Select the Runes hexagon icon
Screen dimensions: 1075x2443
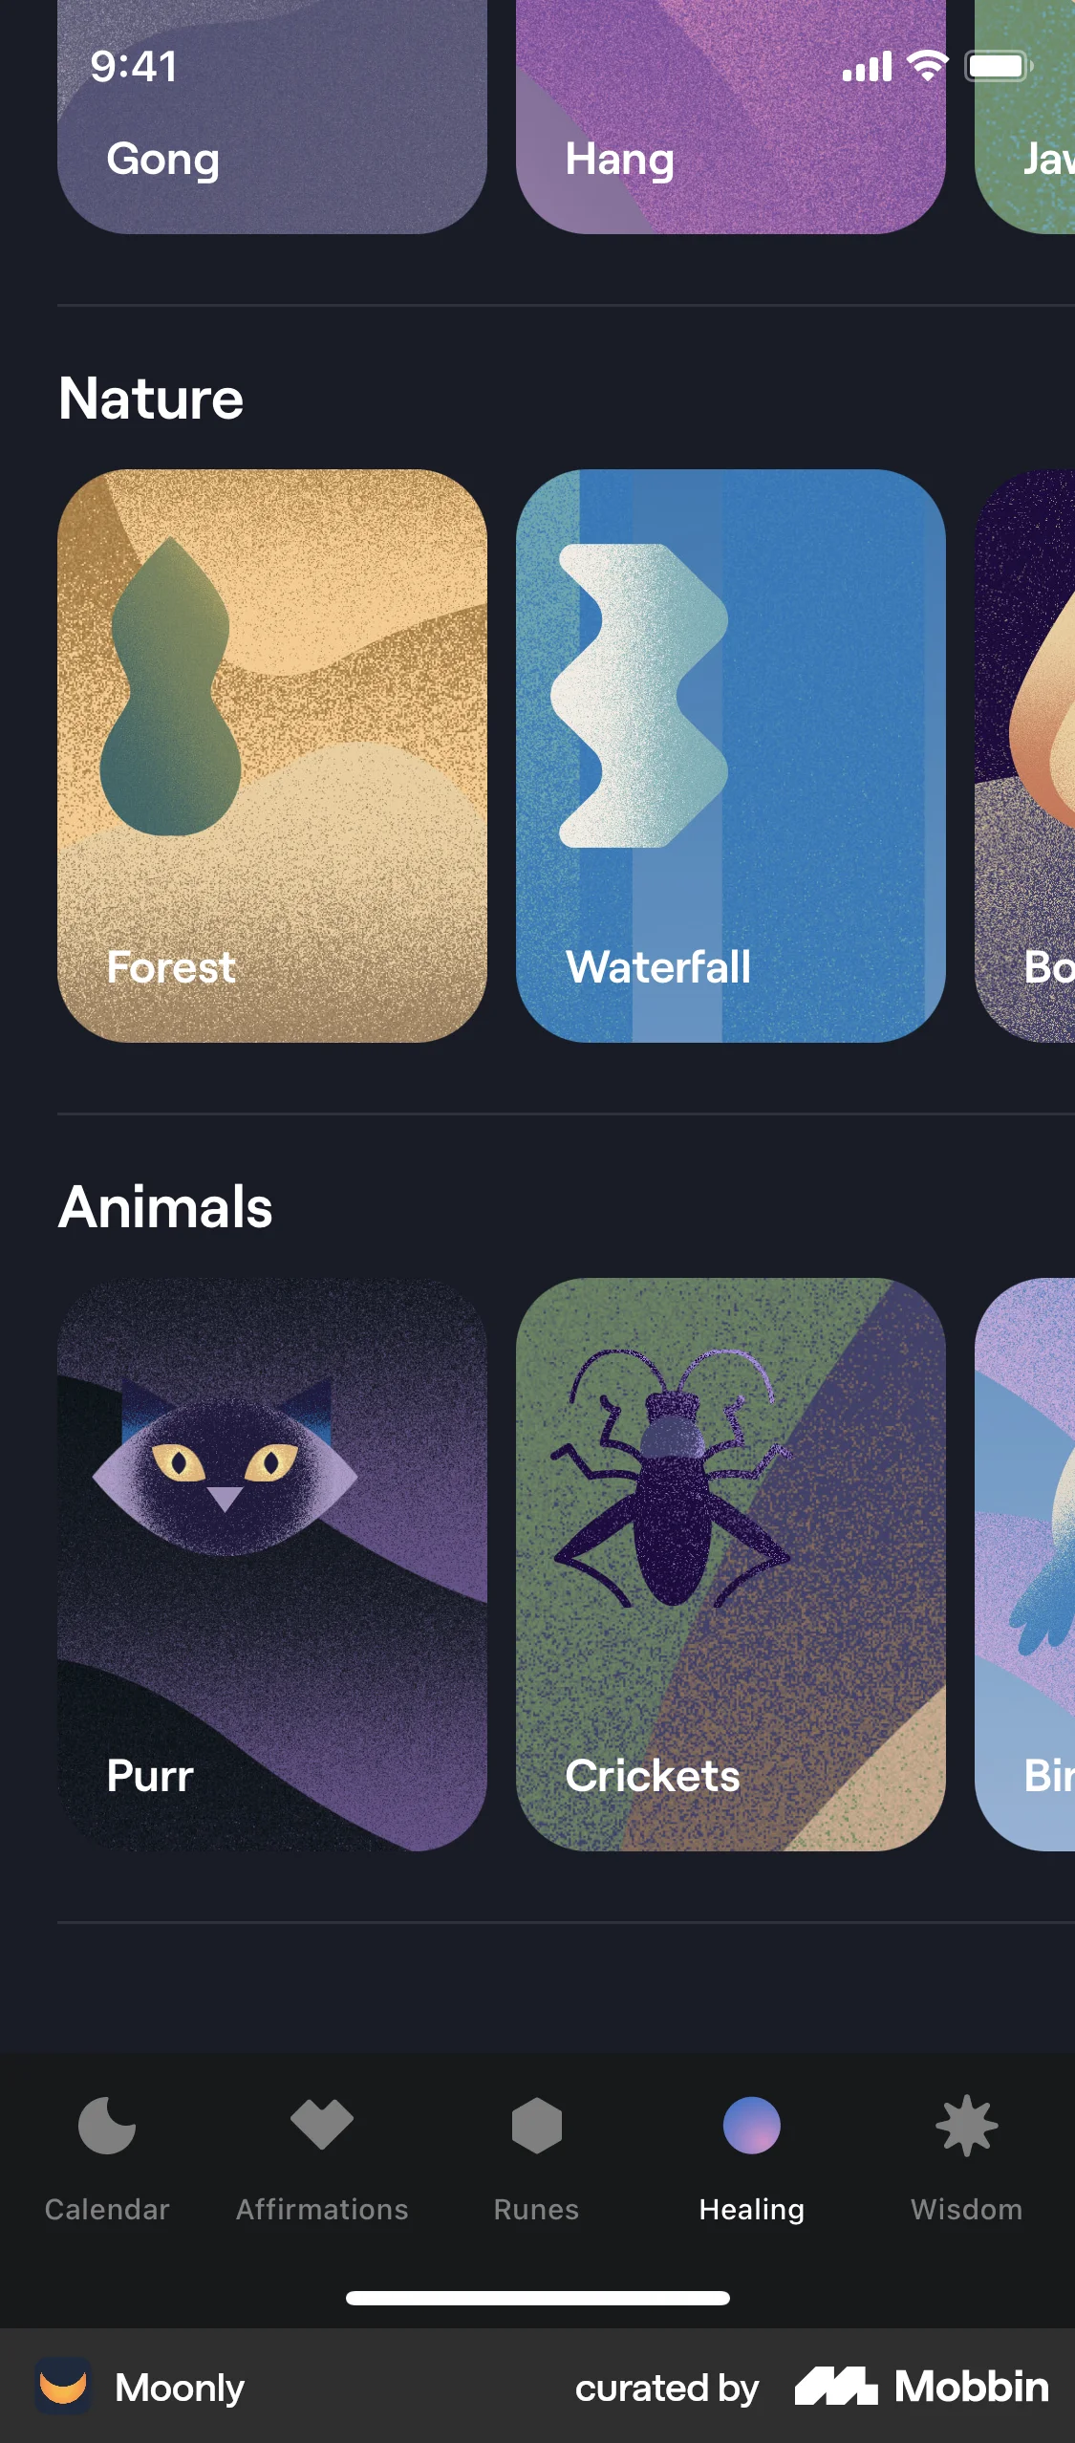(x=537, y=2126)
